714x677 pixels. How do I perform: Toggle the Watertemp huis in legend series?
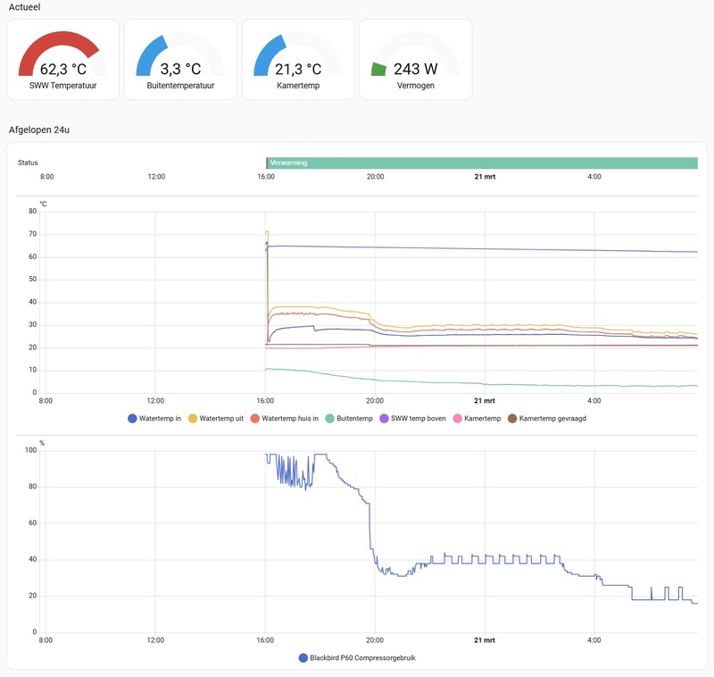pos(285,418)
